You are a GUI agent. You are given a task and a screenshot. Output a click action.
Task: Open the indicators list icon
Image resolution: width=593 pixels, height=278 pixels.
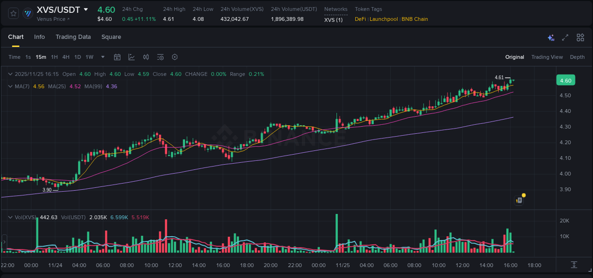coord(160,57)
